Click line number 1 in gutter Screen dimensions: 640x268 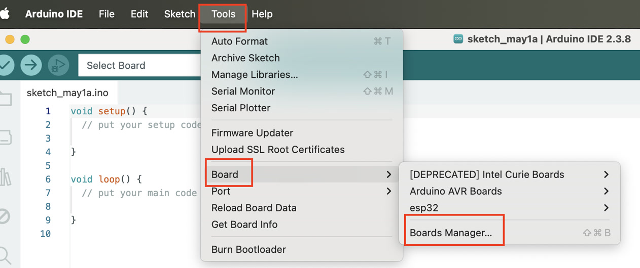click(x=48, y=111)
